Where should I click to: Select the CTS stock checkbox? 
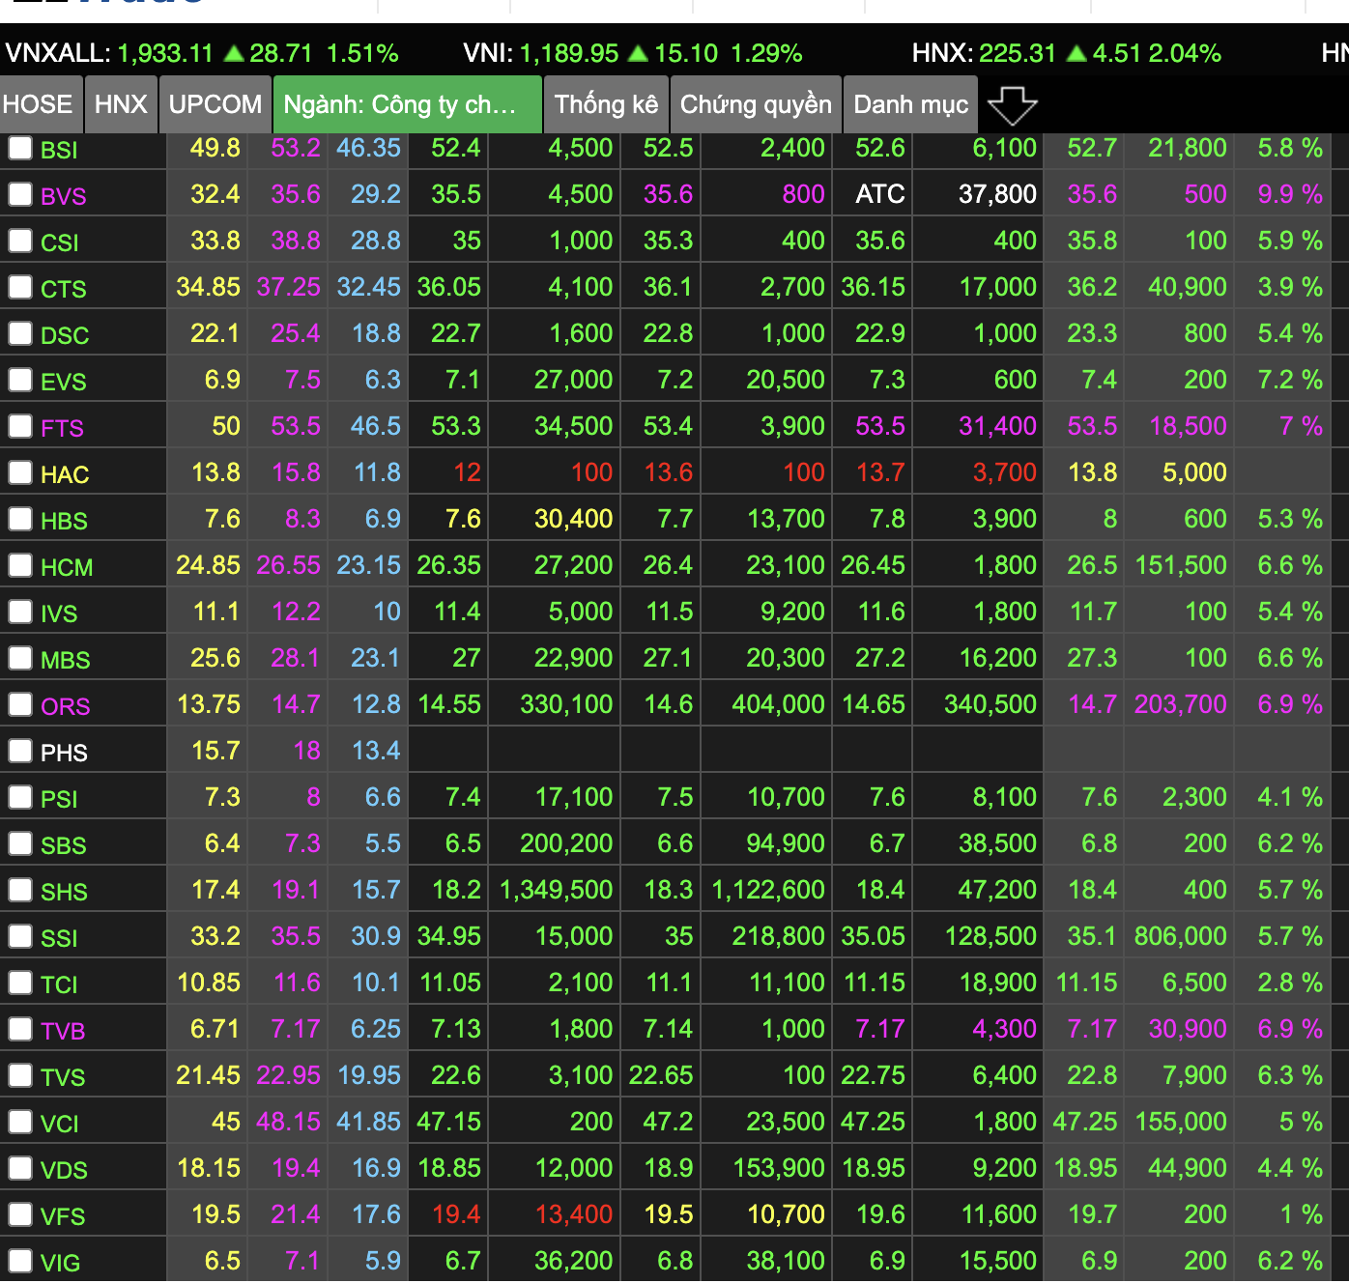(20, 287)
